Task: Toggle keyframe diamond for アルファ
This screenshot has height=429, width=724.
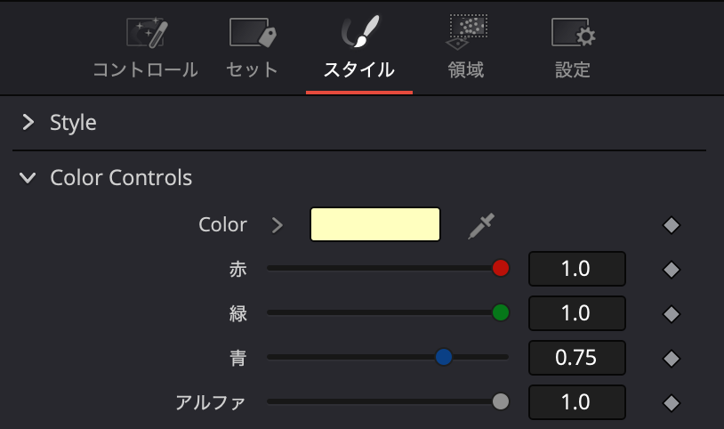Action: click(672, 402)
